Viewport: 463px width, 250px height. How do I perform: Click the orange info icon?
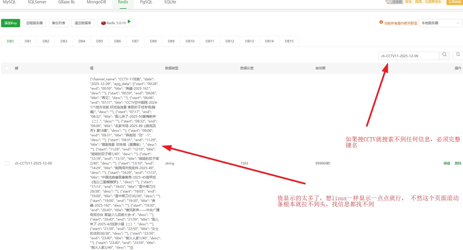(x=381, y=22)
